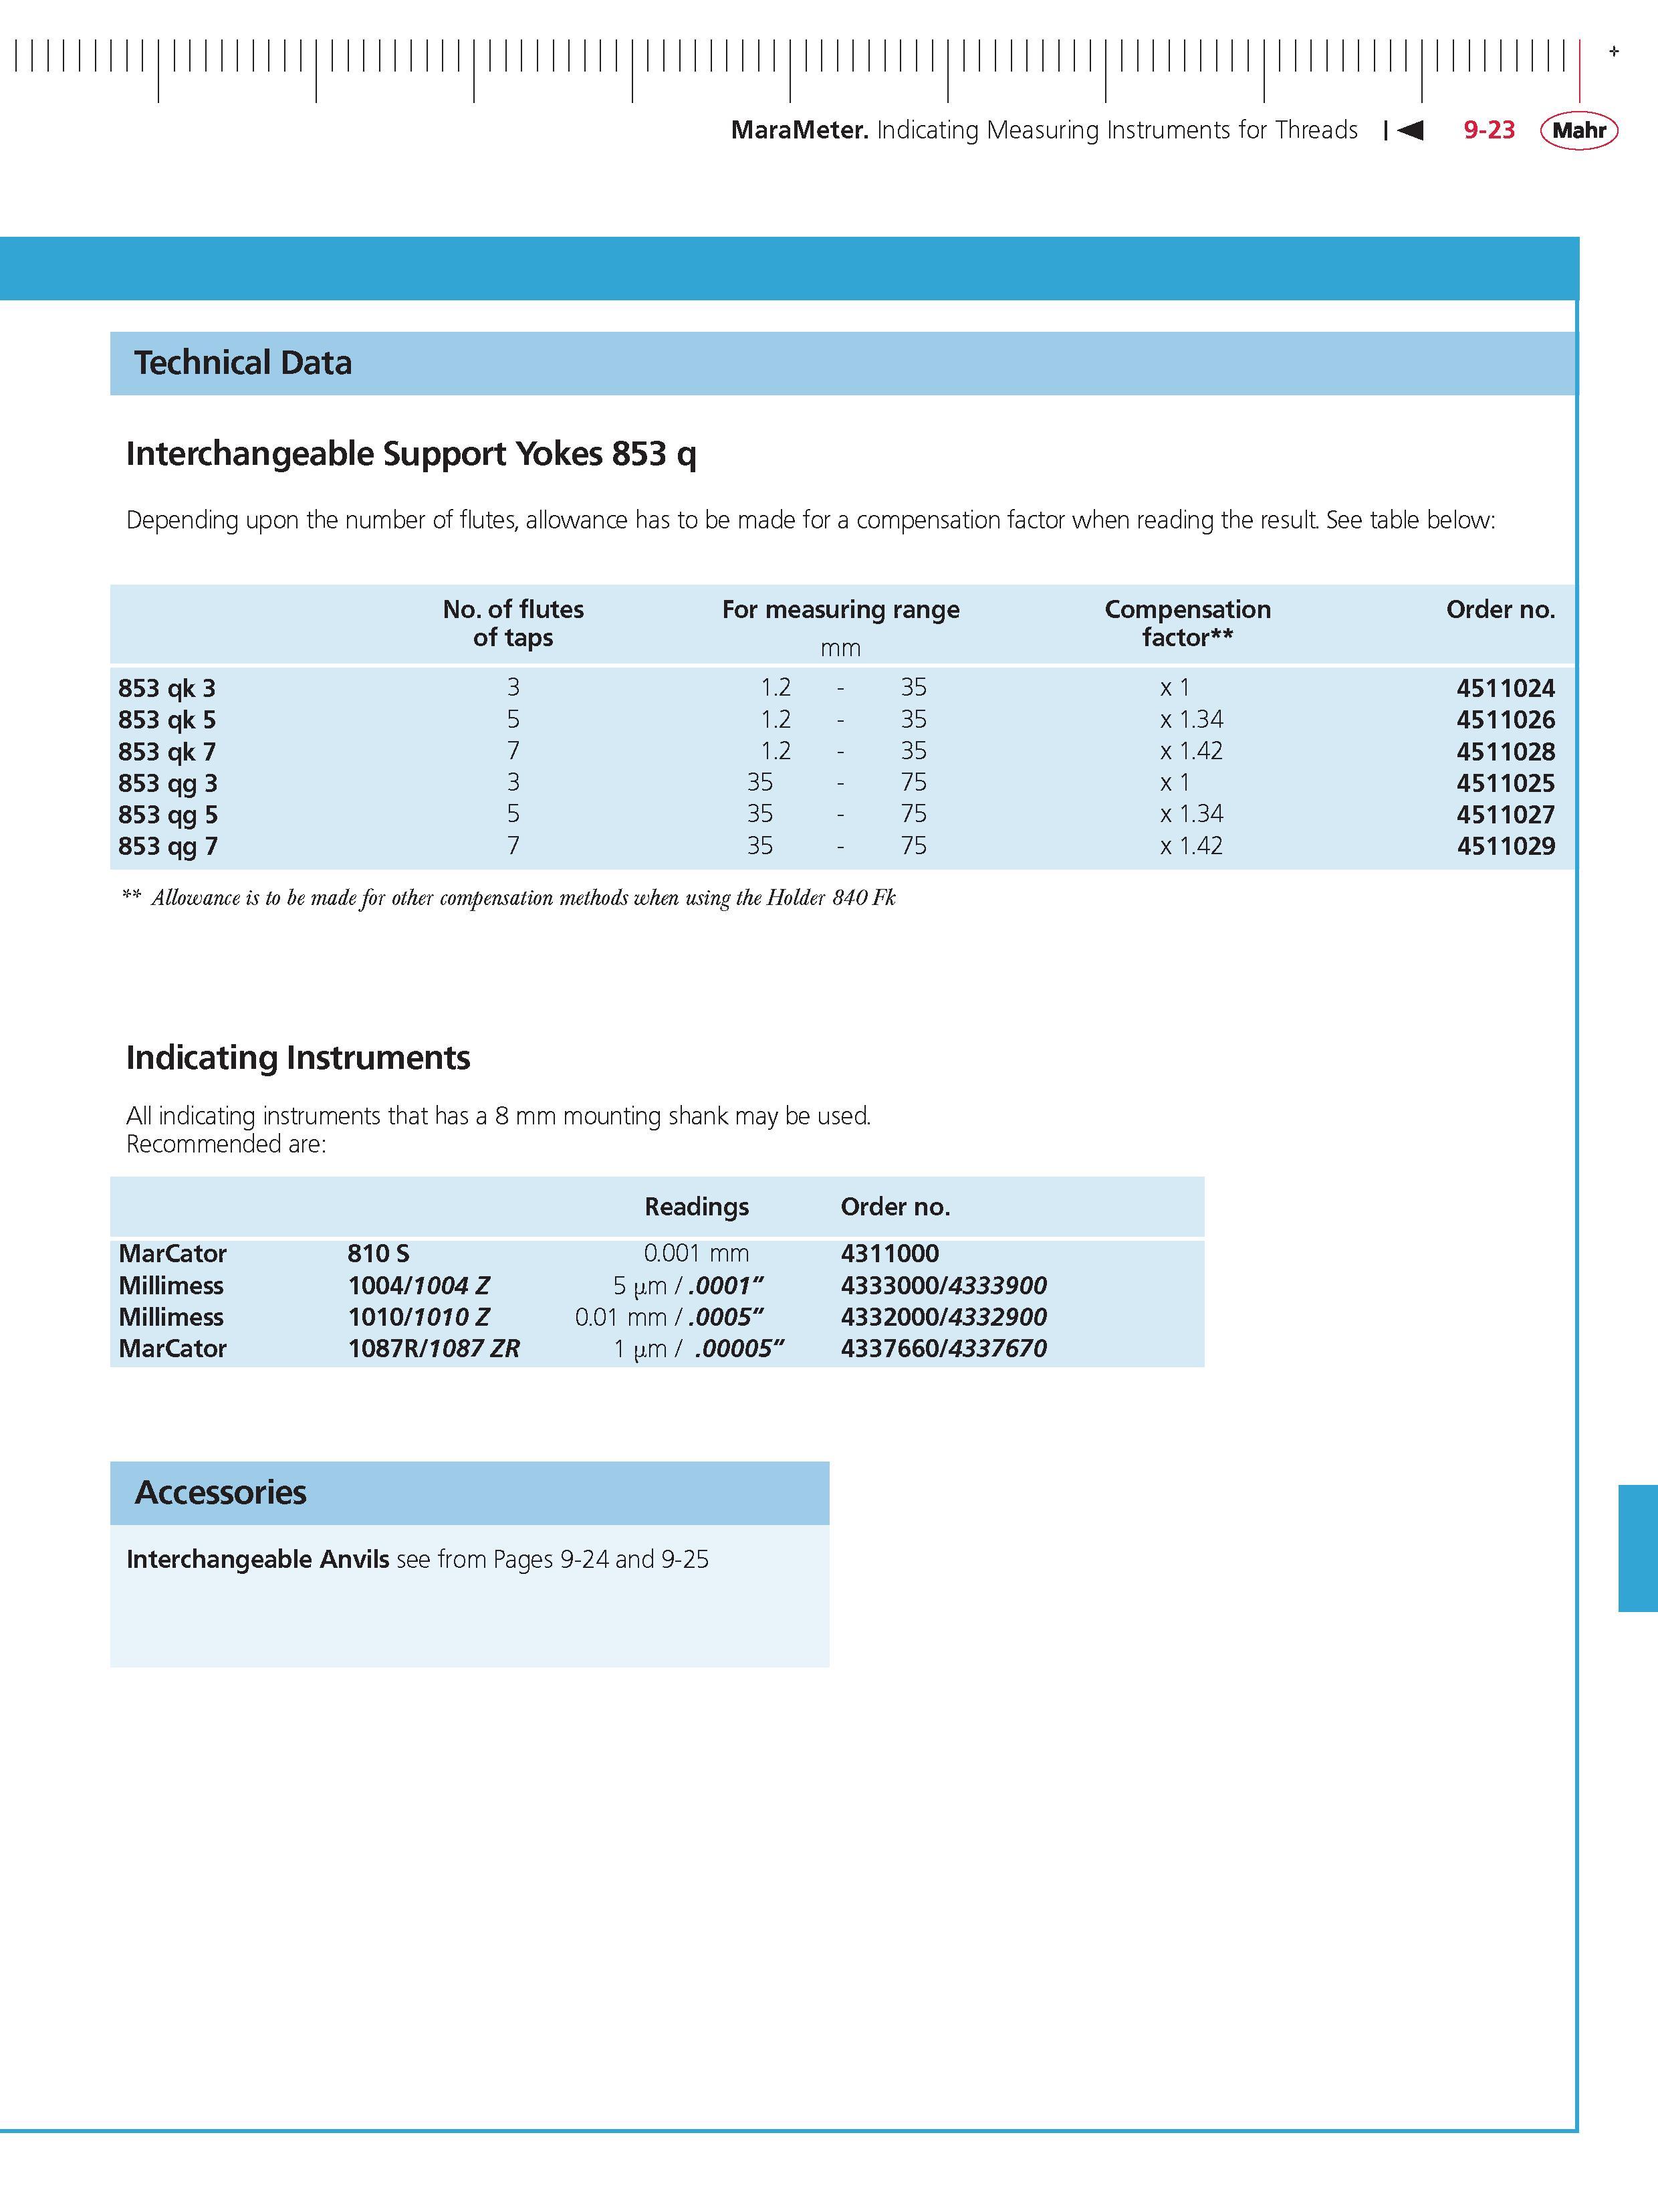Viewport: 1658px width, 2212px height.
Task: Select order number 4311000
Action: tap(889, 1254)
